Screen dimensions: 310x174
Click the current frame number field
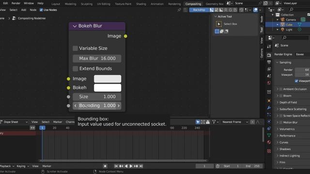[204, 166]
